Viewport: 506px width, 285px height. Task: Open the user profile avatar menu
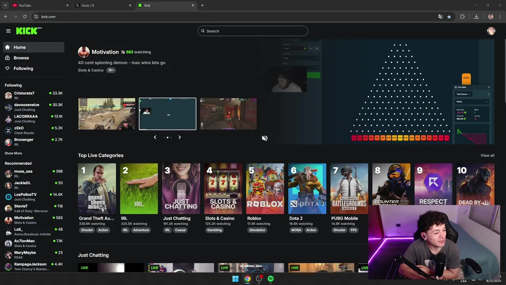pos(491,31)
